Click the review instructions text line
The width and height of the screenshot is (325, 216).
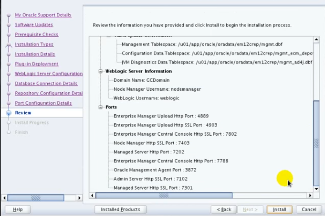192,25
